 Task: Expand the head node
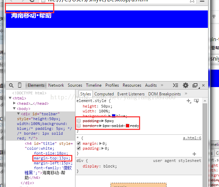point(14,103)
